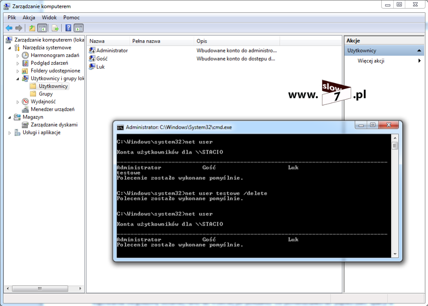Open the Więcej akcji submenu

pyautogui.click(x=384, y=61)
